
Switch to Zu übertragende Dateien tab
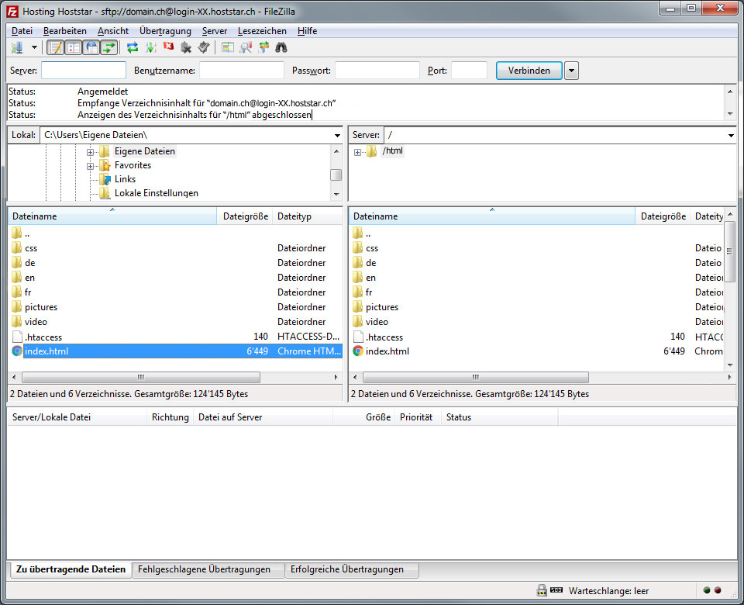71,569
